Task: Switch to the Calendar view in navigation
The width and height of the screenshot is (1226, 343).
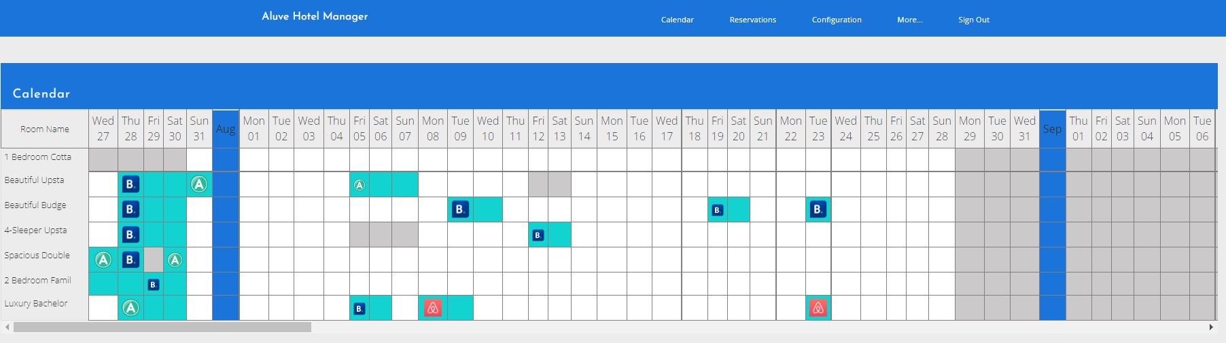Action: coord(677,20)
